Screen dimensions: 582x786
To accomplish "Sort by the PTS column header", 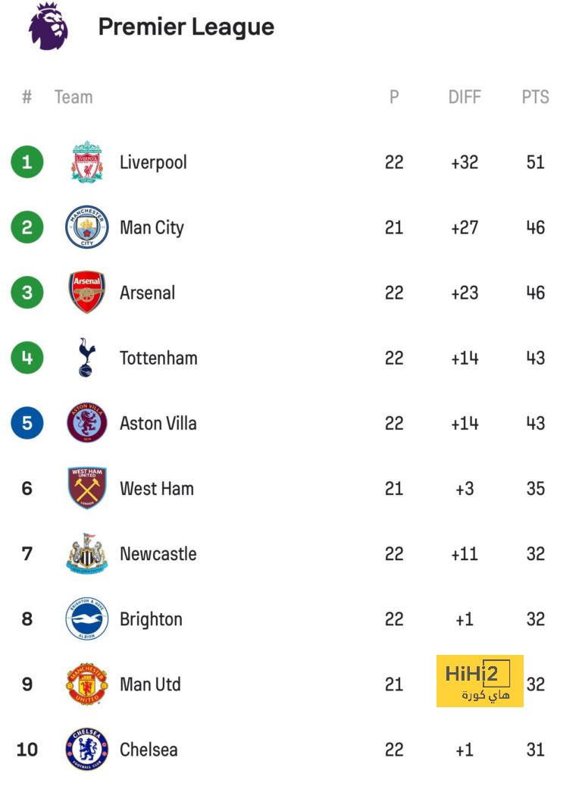I will 535,97.
